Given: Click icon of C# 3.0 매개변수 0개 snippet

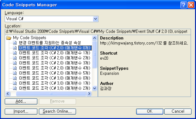Looking at the screenshot, I should (15, 78).
